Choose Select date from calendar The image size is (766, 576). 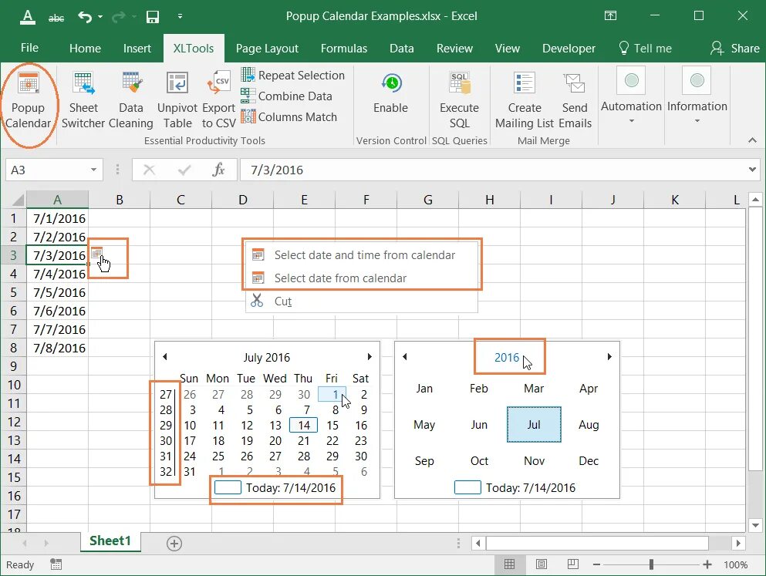click(362, 278)
